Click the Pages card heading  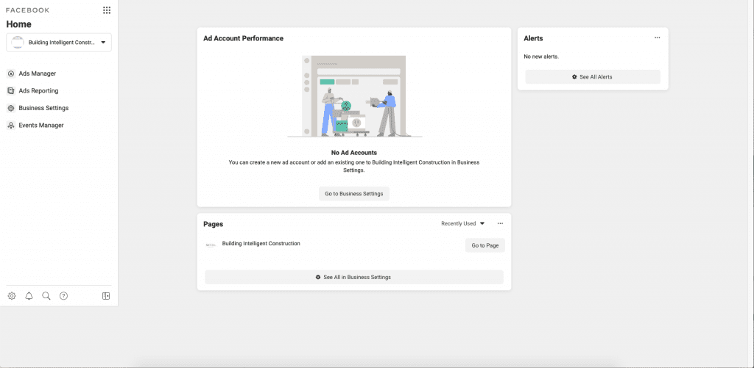tap(213, 224)
